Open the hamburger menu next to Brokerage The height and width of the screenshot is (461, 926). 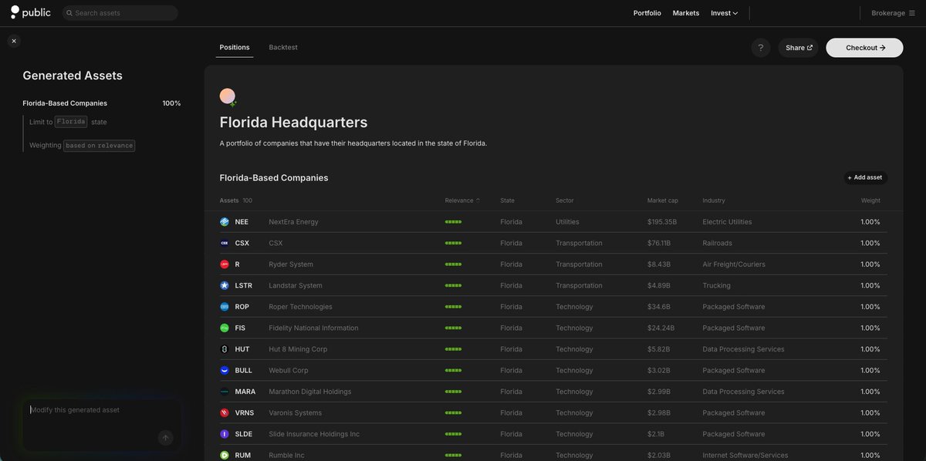(914, 13)
